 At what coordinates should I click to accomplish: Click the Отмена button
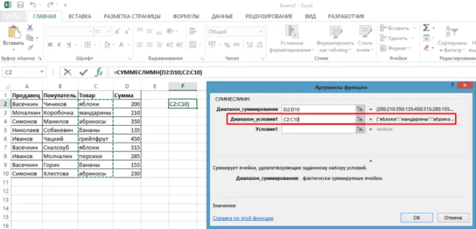click(452, 217)
